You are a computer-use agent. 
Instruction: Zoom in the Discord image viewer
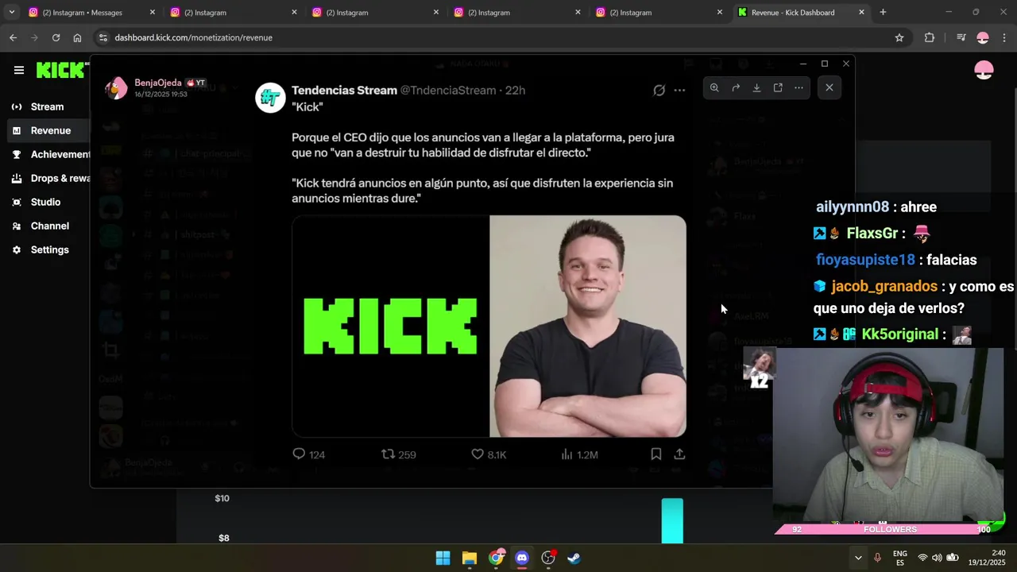tap(714, 87)
